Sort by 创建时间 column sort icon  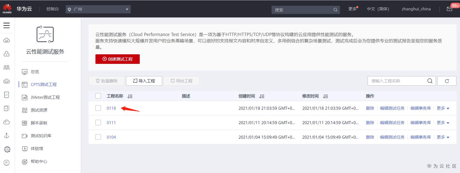(x=262, y=96)
